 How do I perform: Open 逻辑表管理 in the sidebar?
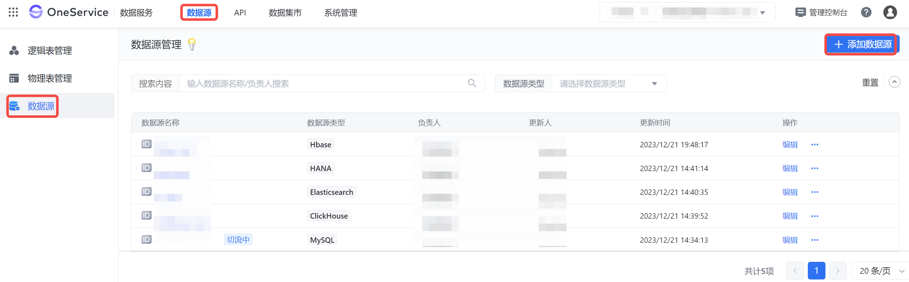tap(50, 50)
